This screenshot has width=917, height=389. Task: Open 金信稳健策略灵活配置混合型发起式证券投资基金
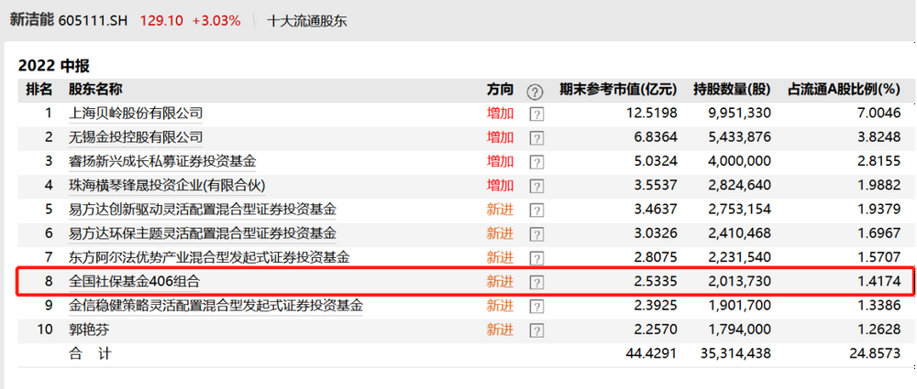click(215, 306)
